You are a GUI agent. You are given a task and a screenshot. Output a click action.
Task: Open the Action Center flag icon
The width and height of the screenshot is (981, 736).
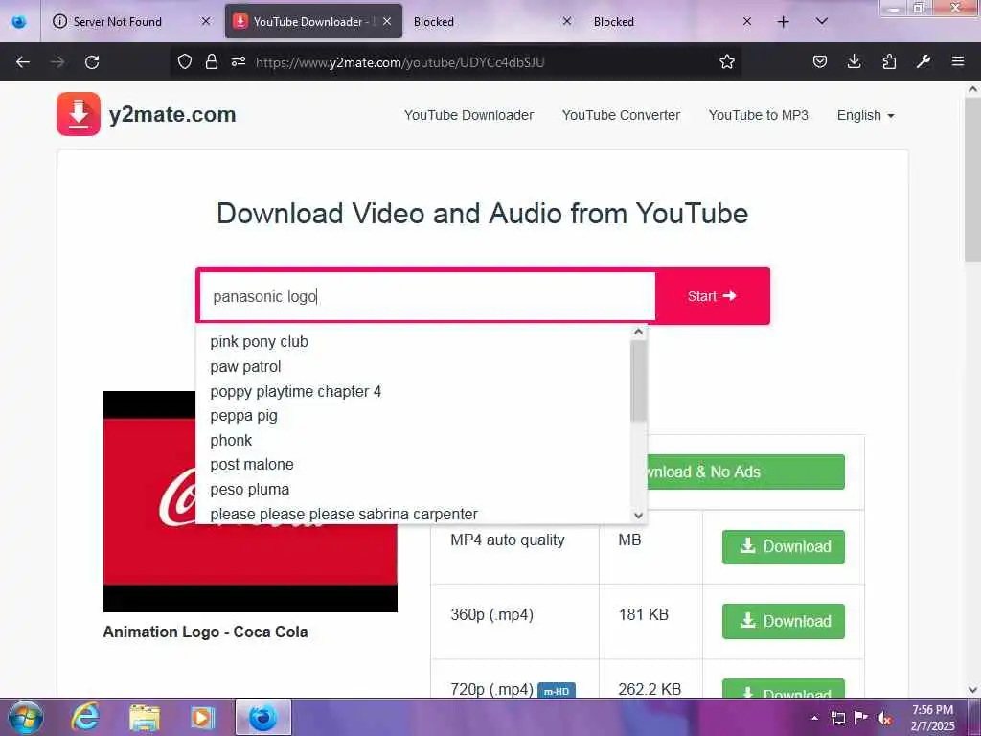(861, 717)
